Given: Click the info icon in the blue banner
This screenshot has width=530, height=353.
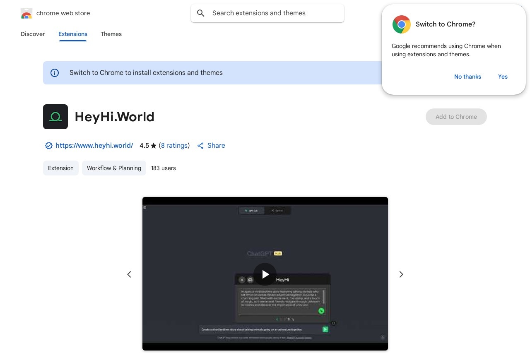Looking at the screenshot, I should [55, 73].
